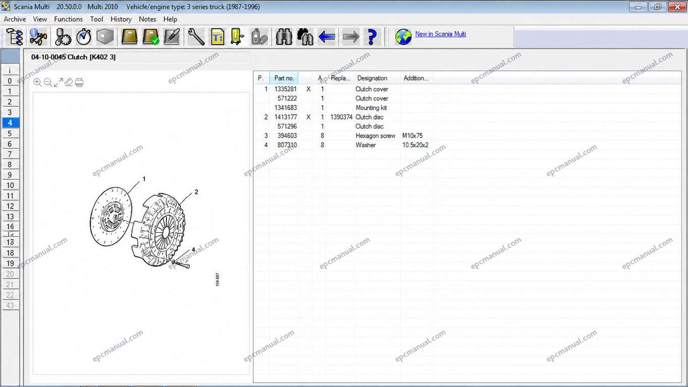The height and width of the screenshot is (387, 688).
Task: Open the Archive menu
Action: coord(15,19)
